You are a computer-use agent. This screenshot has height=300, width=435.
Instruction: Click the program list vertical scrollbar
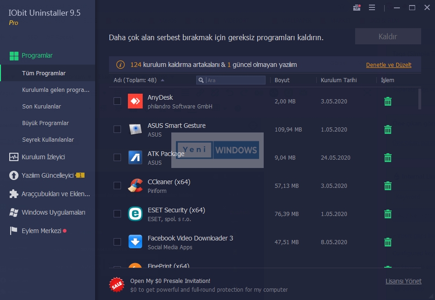(x=419, y=99)
